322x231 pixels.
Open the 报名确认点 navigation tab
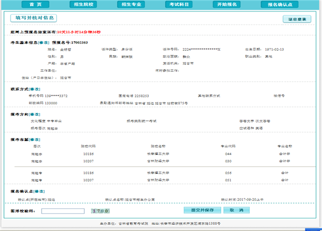pos(280,4)
